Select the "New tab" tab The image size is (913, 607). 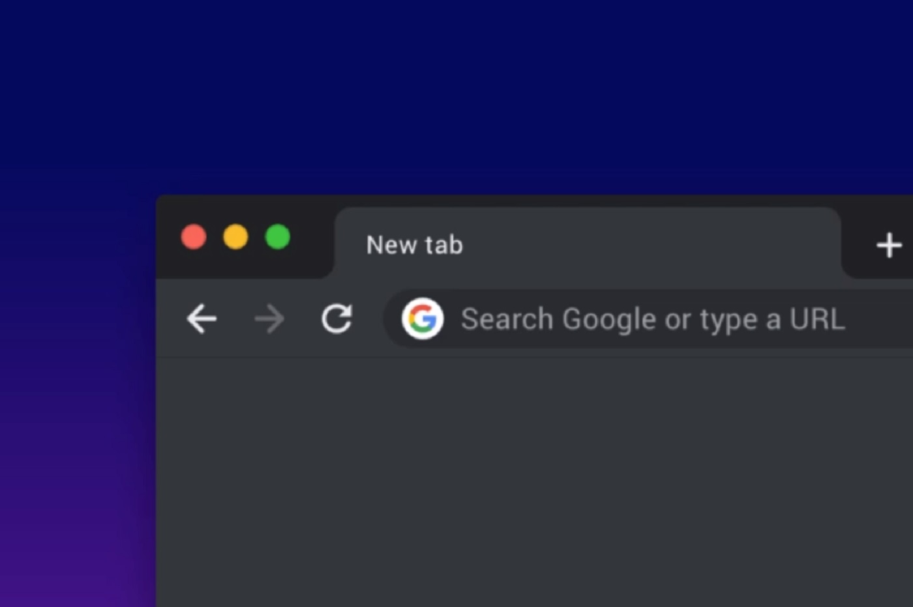pyautogui.click(x=587, y=244)
